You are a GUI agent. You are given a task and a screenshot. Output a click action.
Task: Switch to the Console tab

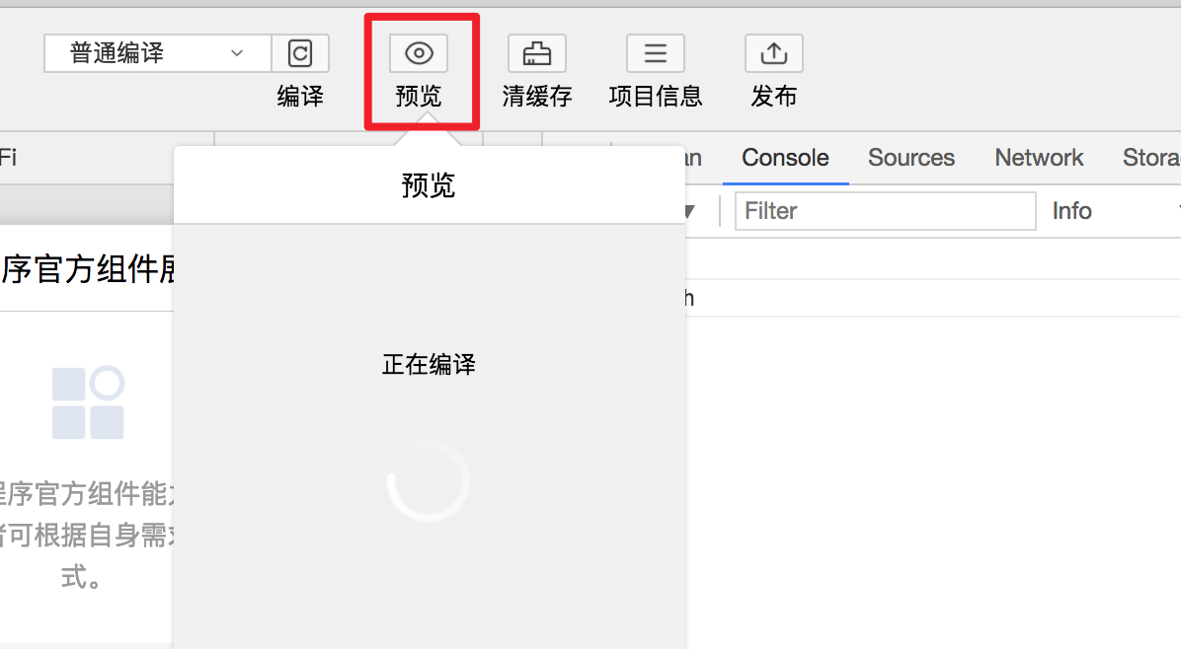785,158
